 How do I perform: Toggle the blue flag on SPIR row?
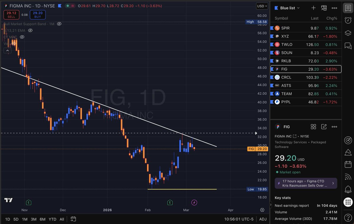tap(272, 28)
